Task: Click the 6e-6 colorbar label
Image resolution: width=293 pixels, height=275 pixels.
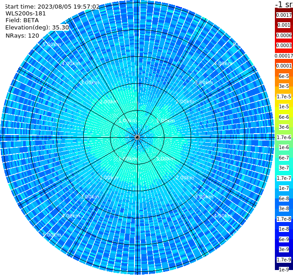Action: (284, 117)
